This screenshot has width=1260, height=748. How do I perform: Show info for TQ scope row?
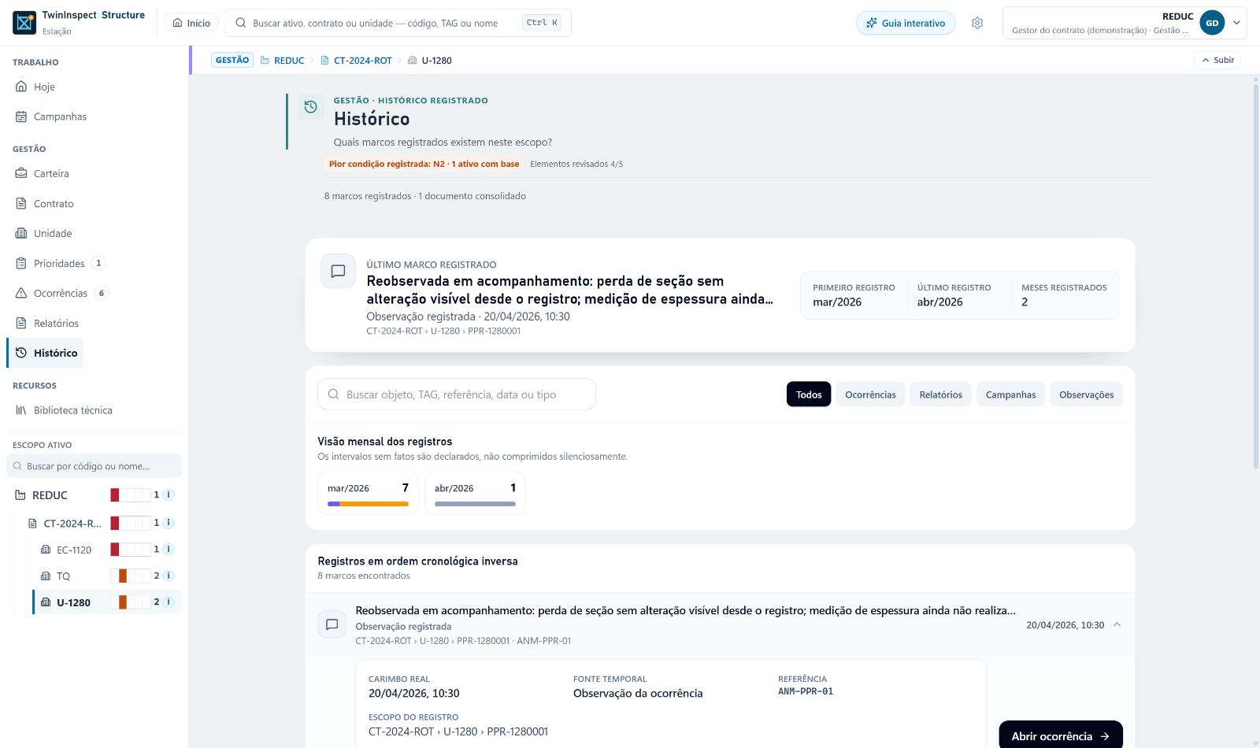(x=169, y=576)
